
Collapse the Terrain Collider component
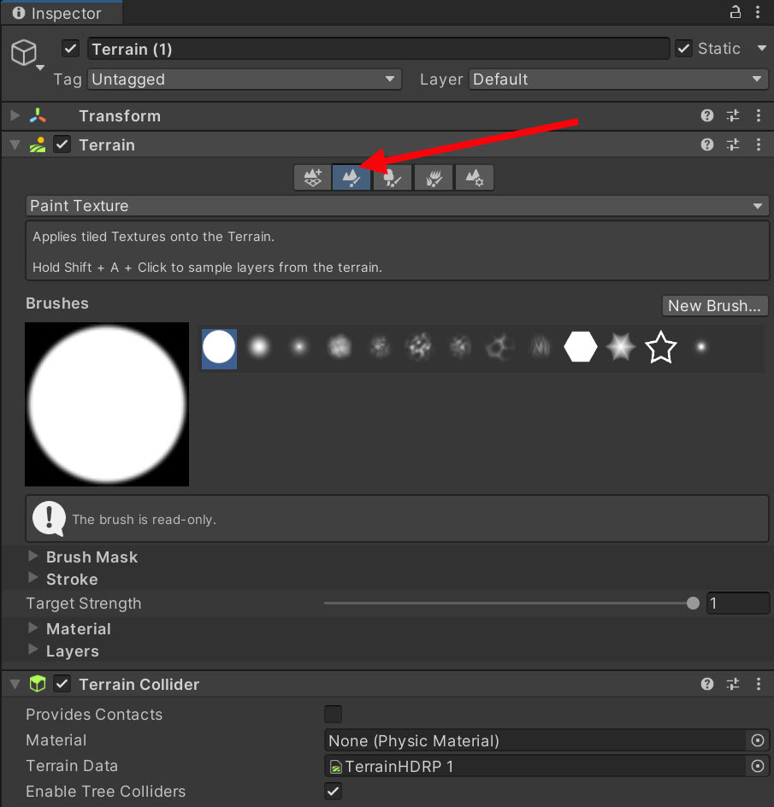pyautogui.click(x=15, y=684)
